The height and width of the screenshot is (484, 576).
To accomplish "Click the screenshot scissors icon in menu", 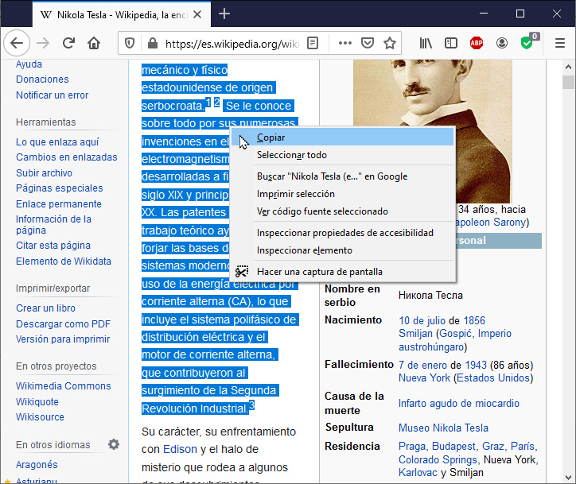I will [242, 272].
